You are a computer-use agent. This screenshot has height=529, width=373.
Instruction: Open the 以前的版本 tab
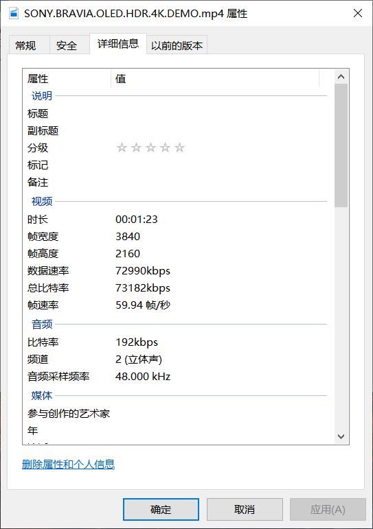(x=177, y=45)
